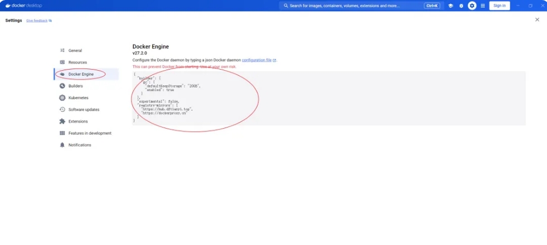Click the "registry-mirrors" line
Viewport: 547px width, 245px height.
coord(158,105)
